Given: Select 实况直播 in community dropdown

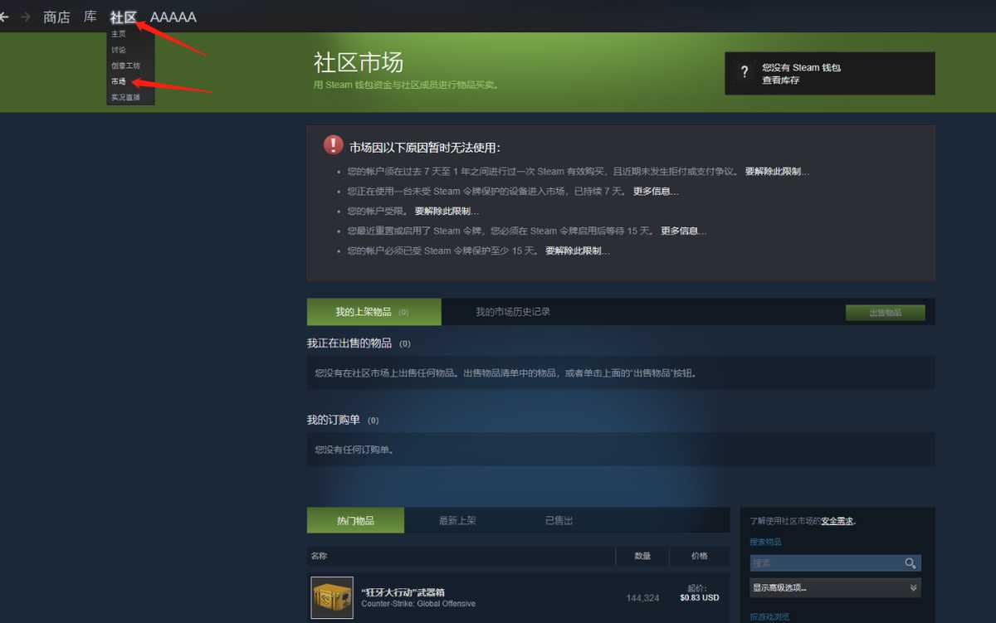Looking at the screenshot, I should pyautogui.click(x=126, y=97).
